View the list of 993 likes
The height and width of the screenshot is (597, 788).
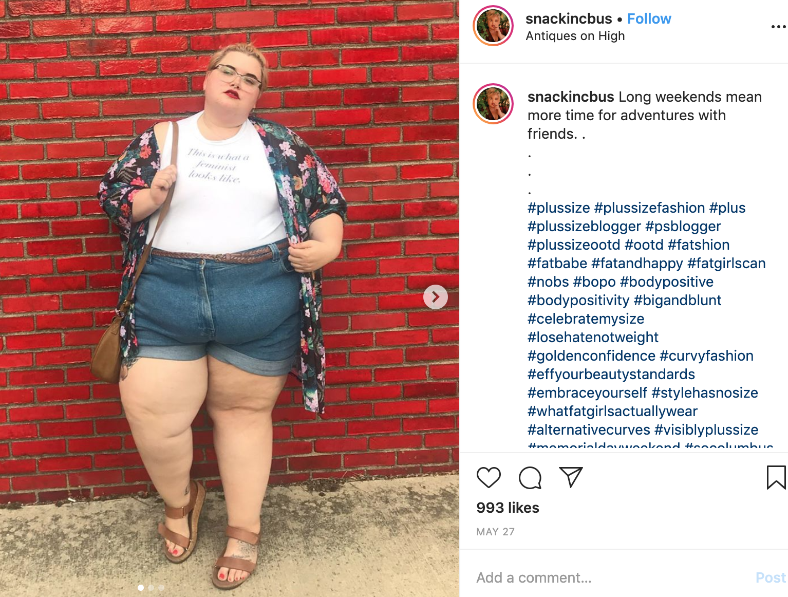508,508
